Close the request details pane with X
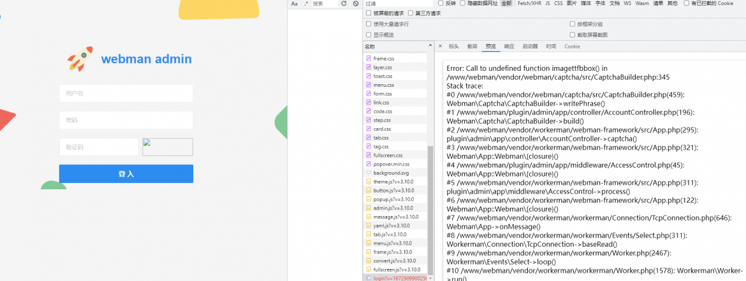746x281 pixels. [440, 46]
